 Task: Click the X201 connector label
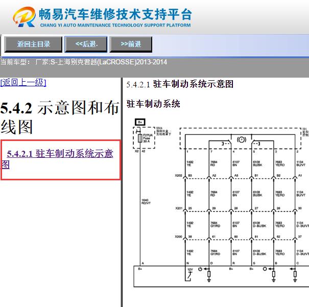point(179,208)
